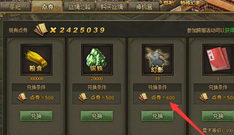Select the red 计策 book icon

tap(218, 60)
